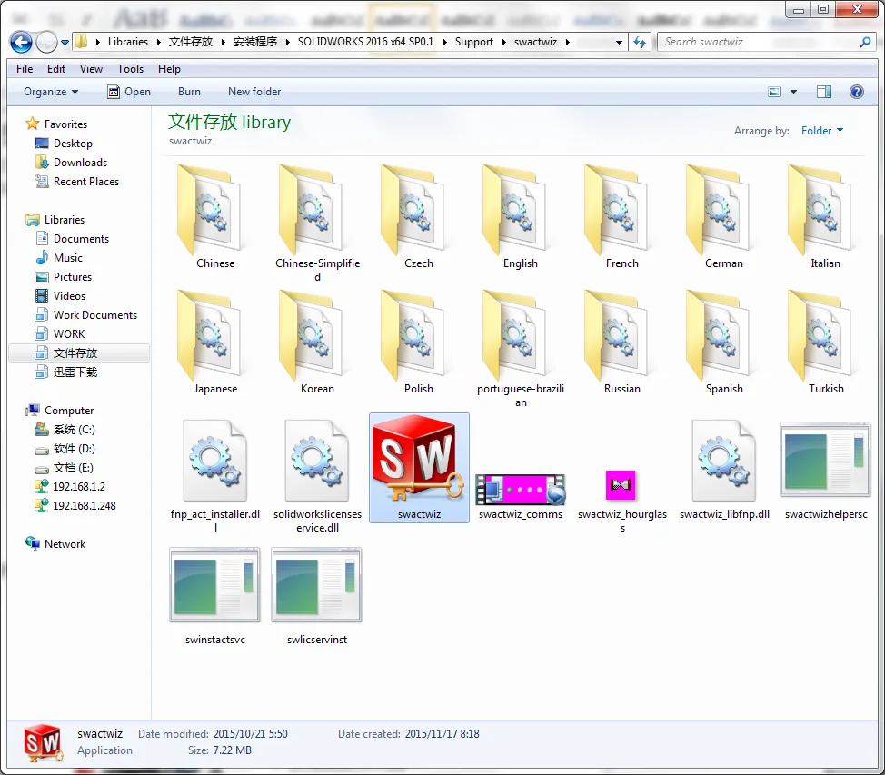Open the view options dropdown arrow
The image size is (885, 775).
(x=793, y=92)
